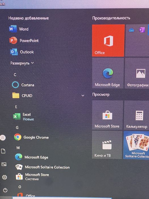
Task: Open the Кино и ТВ tile
Action: coord(107,145)
